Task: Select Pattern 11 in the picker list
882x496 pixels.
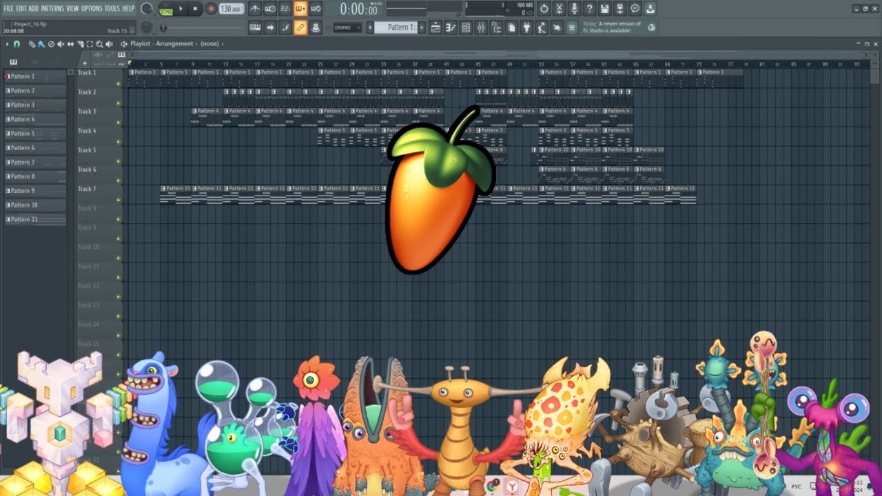Action: point(36,219)
